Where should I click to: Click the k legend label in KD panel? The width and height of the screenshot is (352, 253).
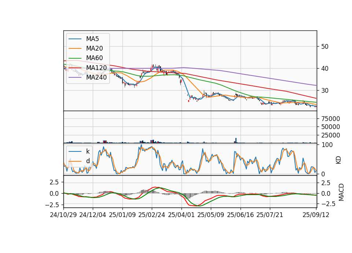click(x=88, y=151)
